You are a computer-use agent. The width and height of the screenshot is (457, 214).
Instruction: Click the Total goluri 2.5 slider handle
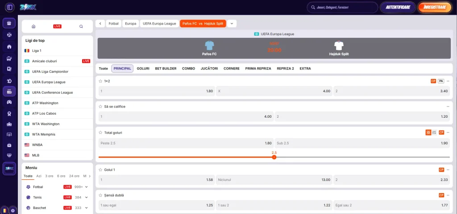274,157
